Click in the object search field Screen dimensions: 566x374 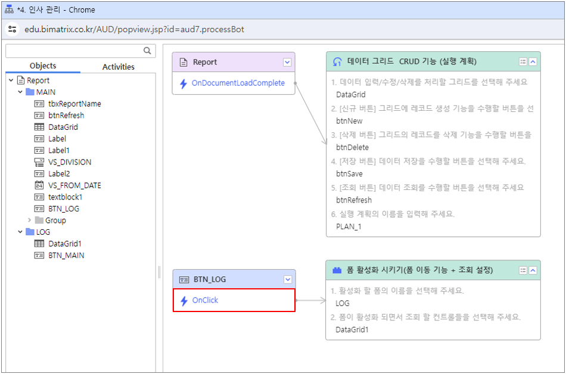(74, 51)
